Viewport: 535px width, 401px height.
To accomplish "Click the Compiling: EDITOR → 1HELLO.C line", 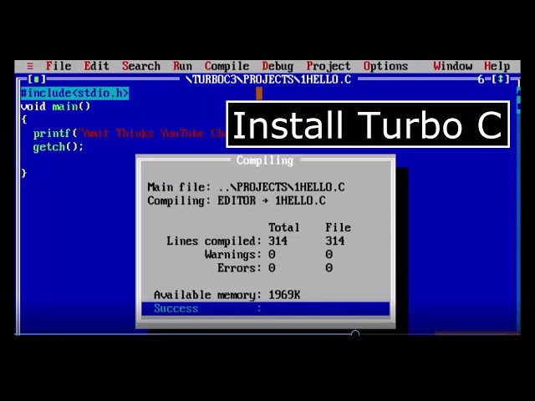I will [237, 200].
